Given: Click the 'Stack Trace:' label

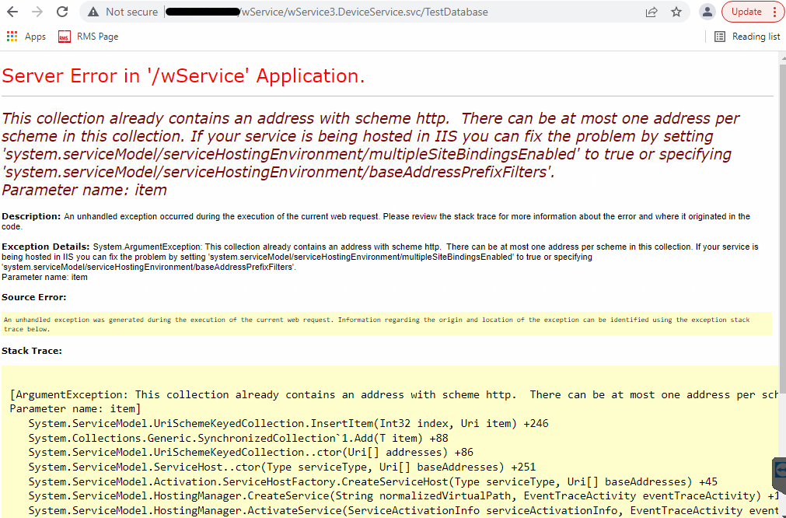Looking at the screenshot, I should [x=32, y=351].
